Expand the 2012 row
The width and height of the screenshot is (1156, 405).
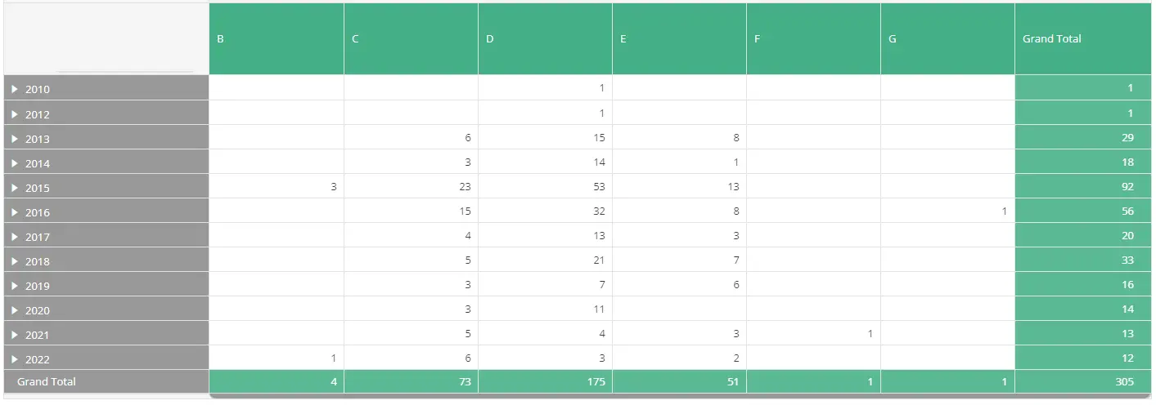pyautogui.click(x=15, y=113)
